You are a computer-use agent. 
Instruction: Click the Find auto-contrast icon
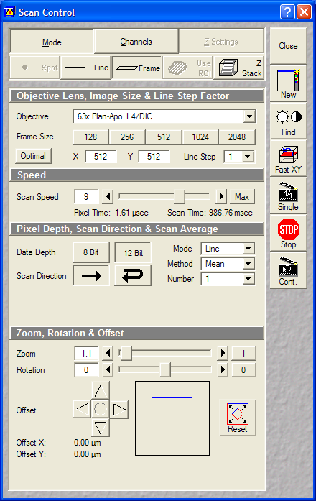coord(288,121)
